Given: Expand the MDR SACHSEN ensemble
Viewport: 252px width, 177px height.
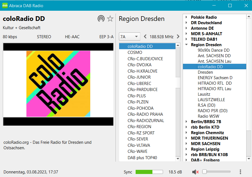Looking at the screenshot, I should 186,144.
